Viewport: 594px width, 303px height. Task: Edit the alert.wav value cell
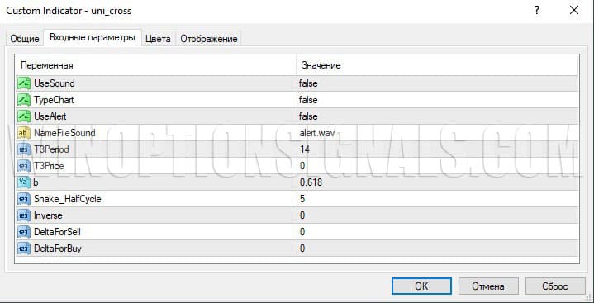438,133
